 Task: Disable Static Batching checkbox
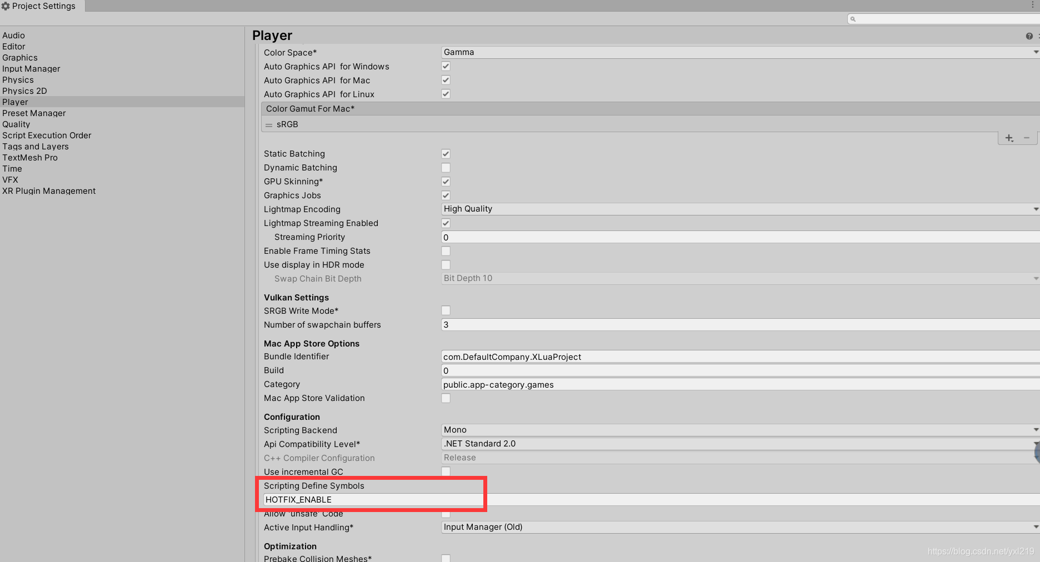pos(446,154)
